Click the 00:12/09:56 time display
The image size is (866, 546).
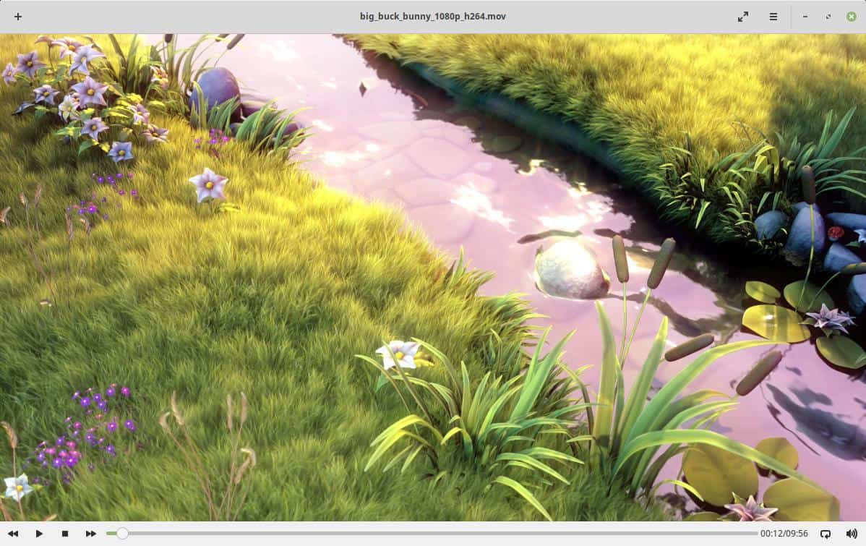click(x=784, y=533)
